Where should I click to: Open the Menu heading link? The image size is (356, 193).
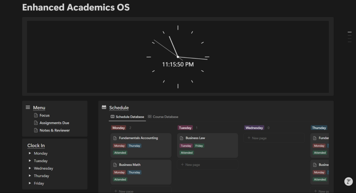(39, 107)
